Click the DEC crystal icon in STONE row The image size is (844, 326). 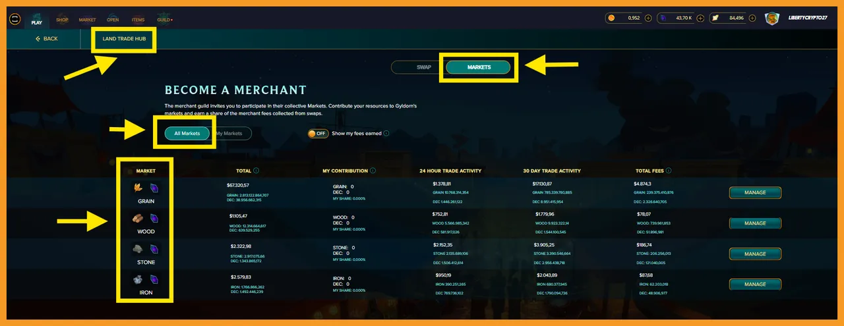pos(154,249)
